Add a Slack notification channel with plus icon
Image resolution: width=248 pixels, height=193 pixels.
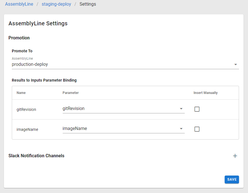pyautogui.click(x=235, y=156)
